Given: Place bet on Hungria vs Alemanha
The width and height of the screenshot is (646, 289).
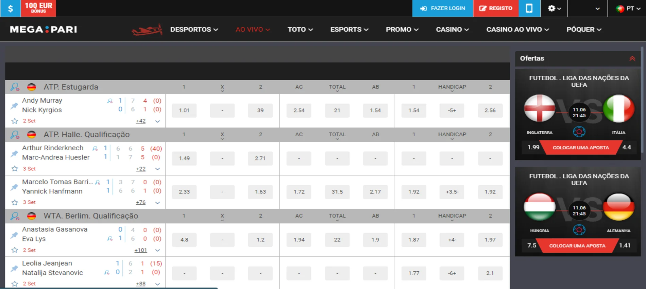Looking at the screenshot, I should tap(577, 246).
